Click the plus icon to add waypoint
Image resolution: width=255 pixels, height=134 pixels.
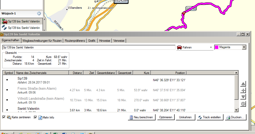243,90
